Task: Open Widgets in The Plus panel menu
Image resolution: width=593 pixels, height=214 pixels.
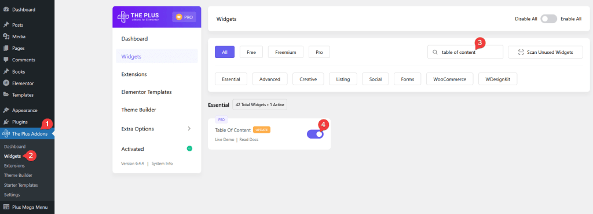Action: click(157, 56)
